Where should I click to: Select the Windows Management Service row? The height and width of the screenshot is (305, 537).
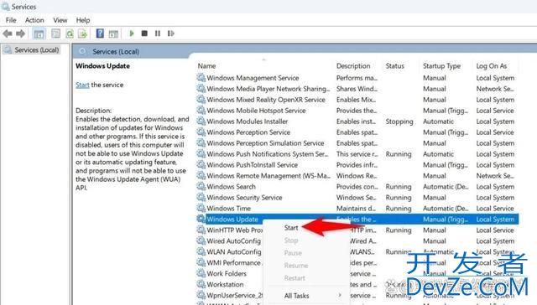click(357, 78)
